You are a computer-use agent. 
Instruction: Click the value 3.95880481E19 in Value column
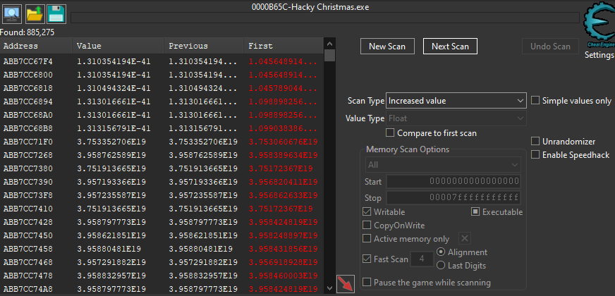pos(109,249)
